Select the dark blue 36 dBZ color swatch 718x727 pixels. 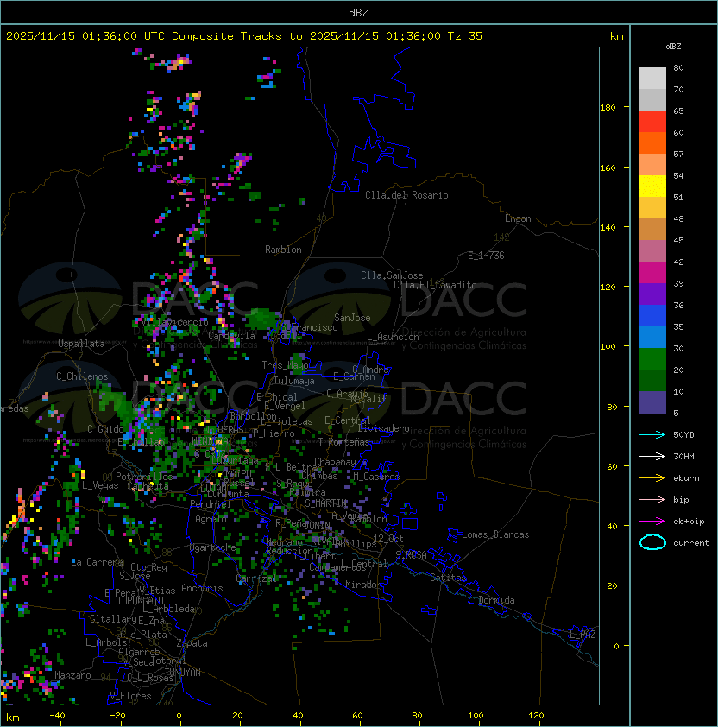[652, 315]
